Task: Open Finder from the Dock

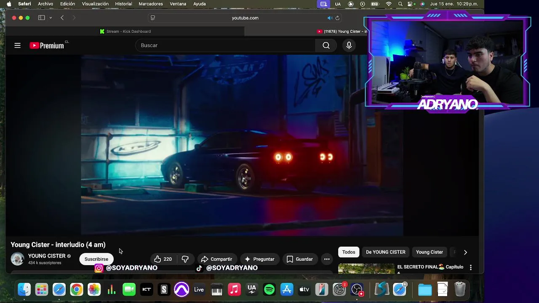Action: coord(24,290)
